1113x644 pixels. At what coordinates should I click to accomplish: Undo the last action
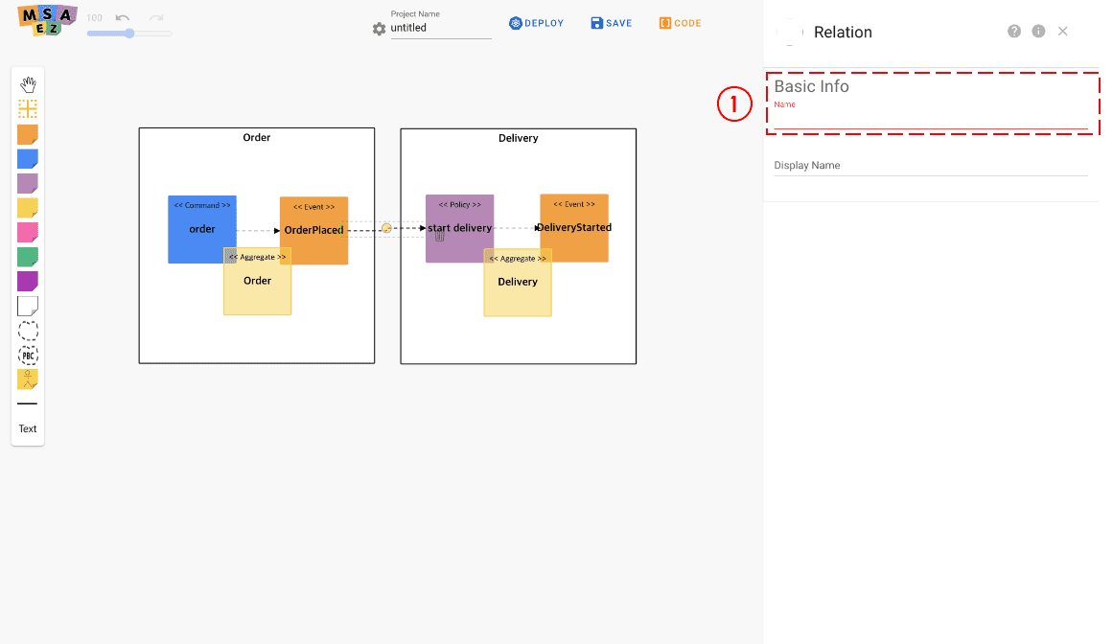pos(123,18)
